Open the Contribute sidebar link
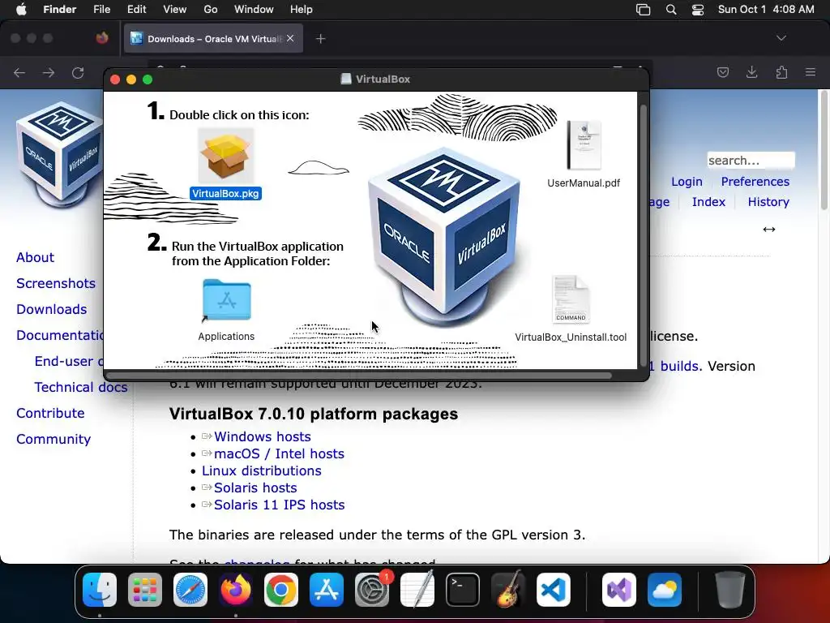Screen dimensions: 830x623 (x=50, y=413)
